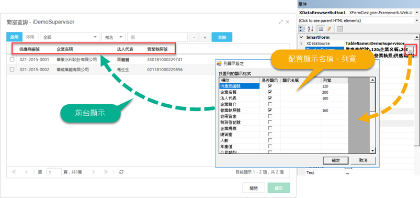
Task: Select cell 330181000229741
Action: [165, 59]
